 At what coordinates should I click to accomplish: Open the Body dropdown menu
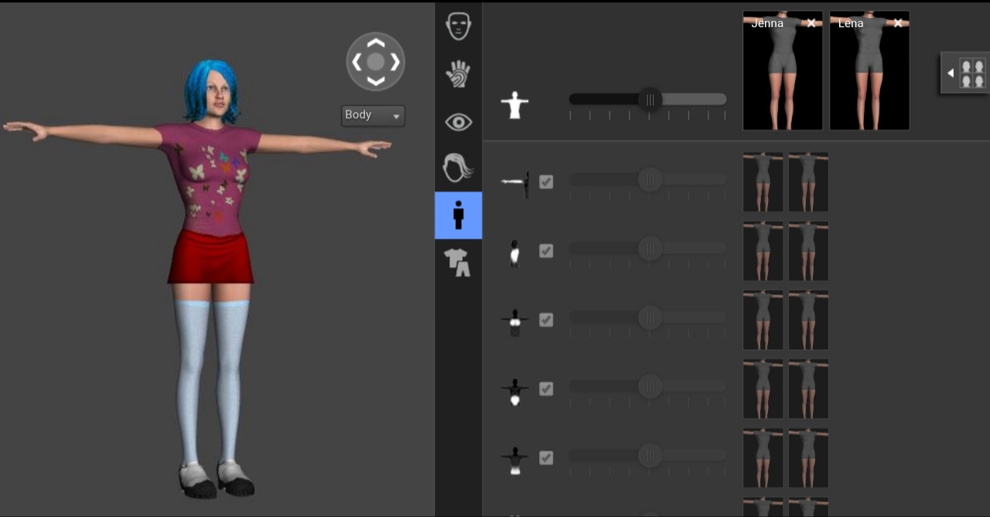373,115
